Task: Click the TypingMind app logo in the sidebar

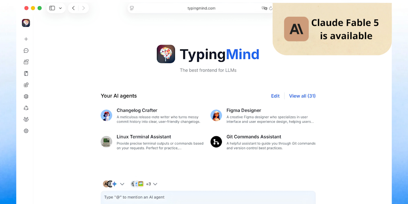Action: point(26,23)
